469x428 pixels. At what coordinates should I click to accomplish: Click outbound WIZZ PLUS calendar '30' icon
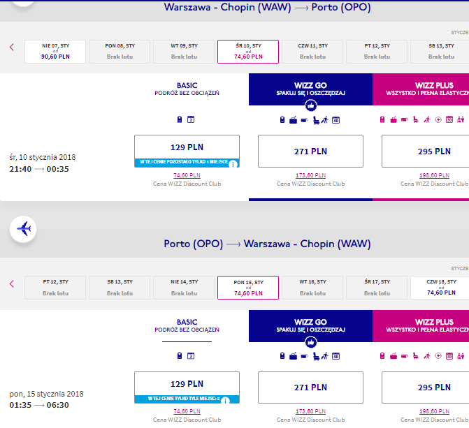click(x=449, y=119)
